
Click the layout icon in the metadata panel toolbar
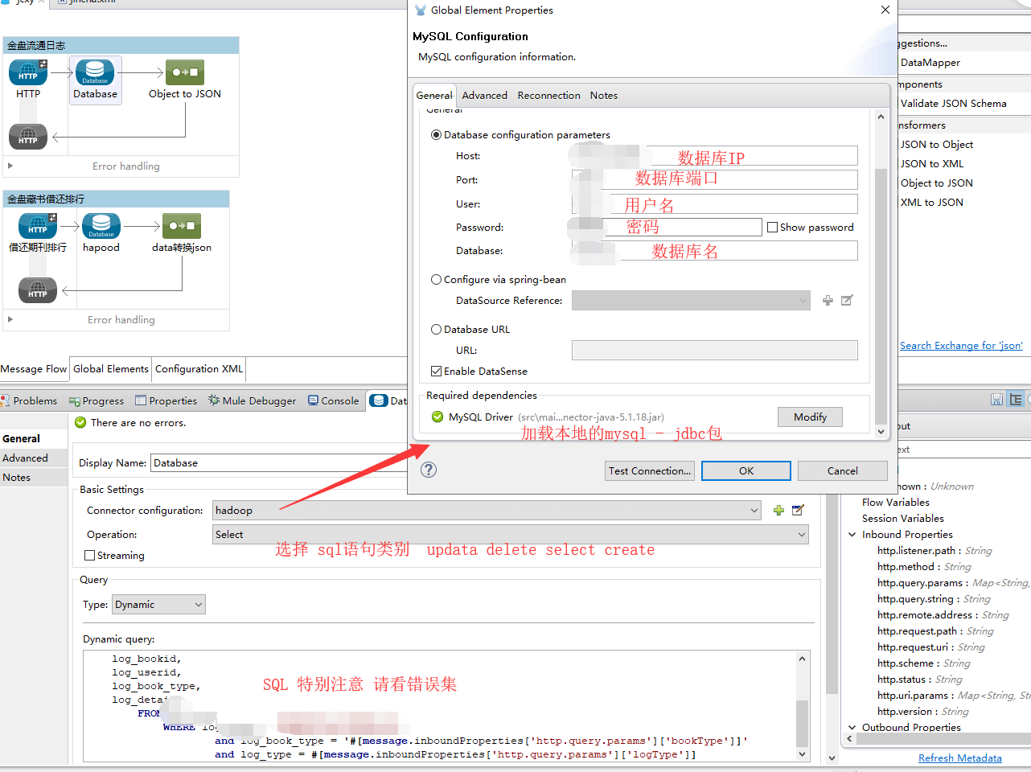[x=1016, y=400]
